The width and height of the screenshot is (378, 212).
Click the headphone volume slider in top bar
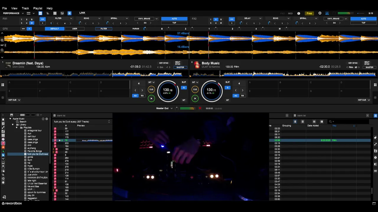(361, 13)
